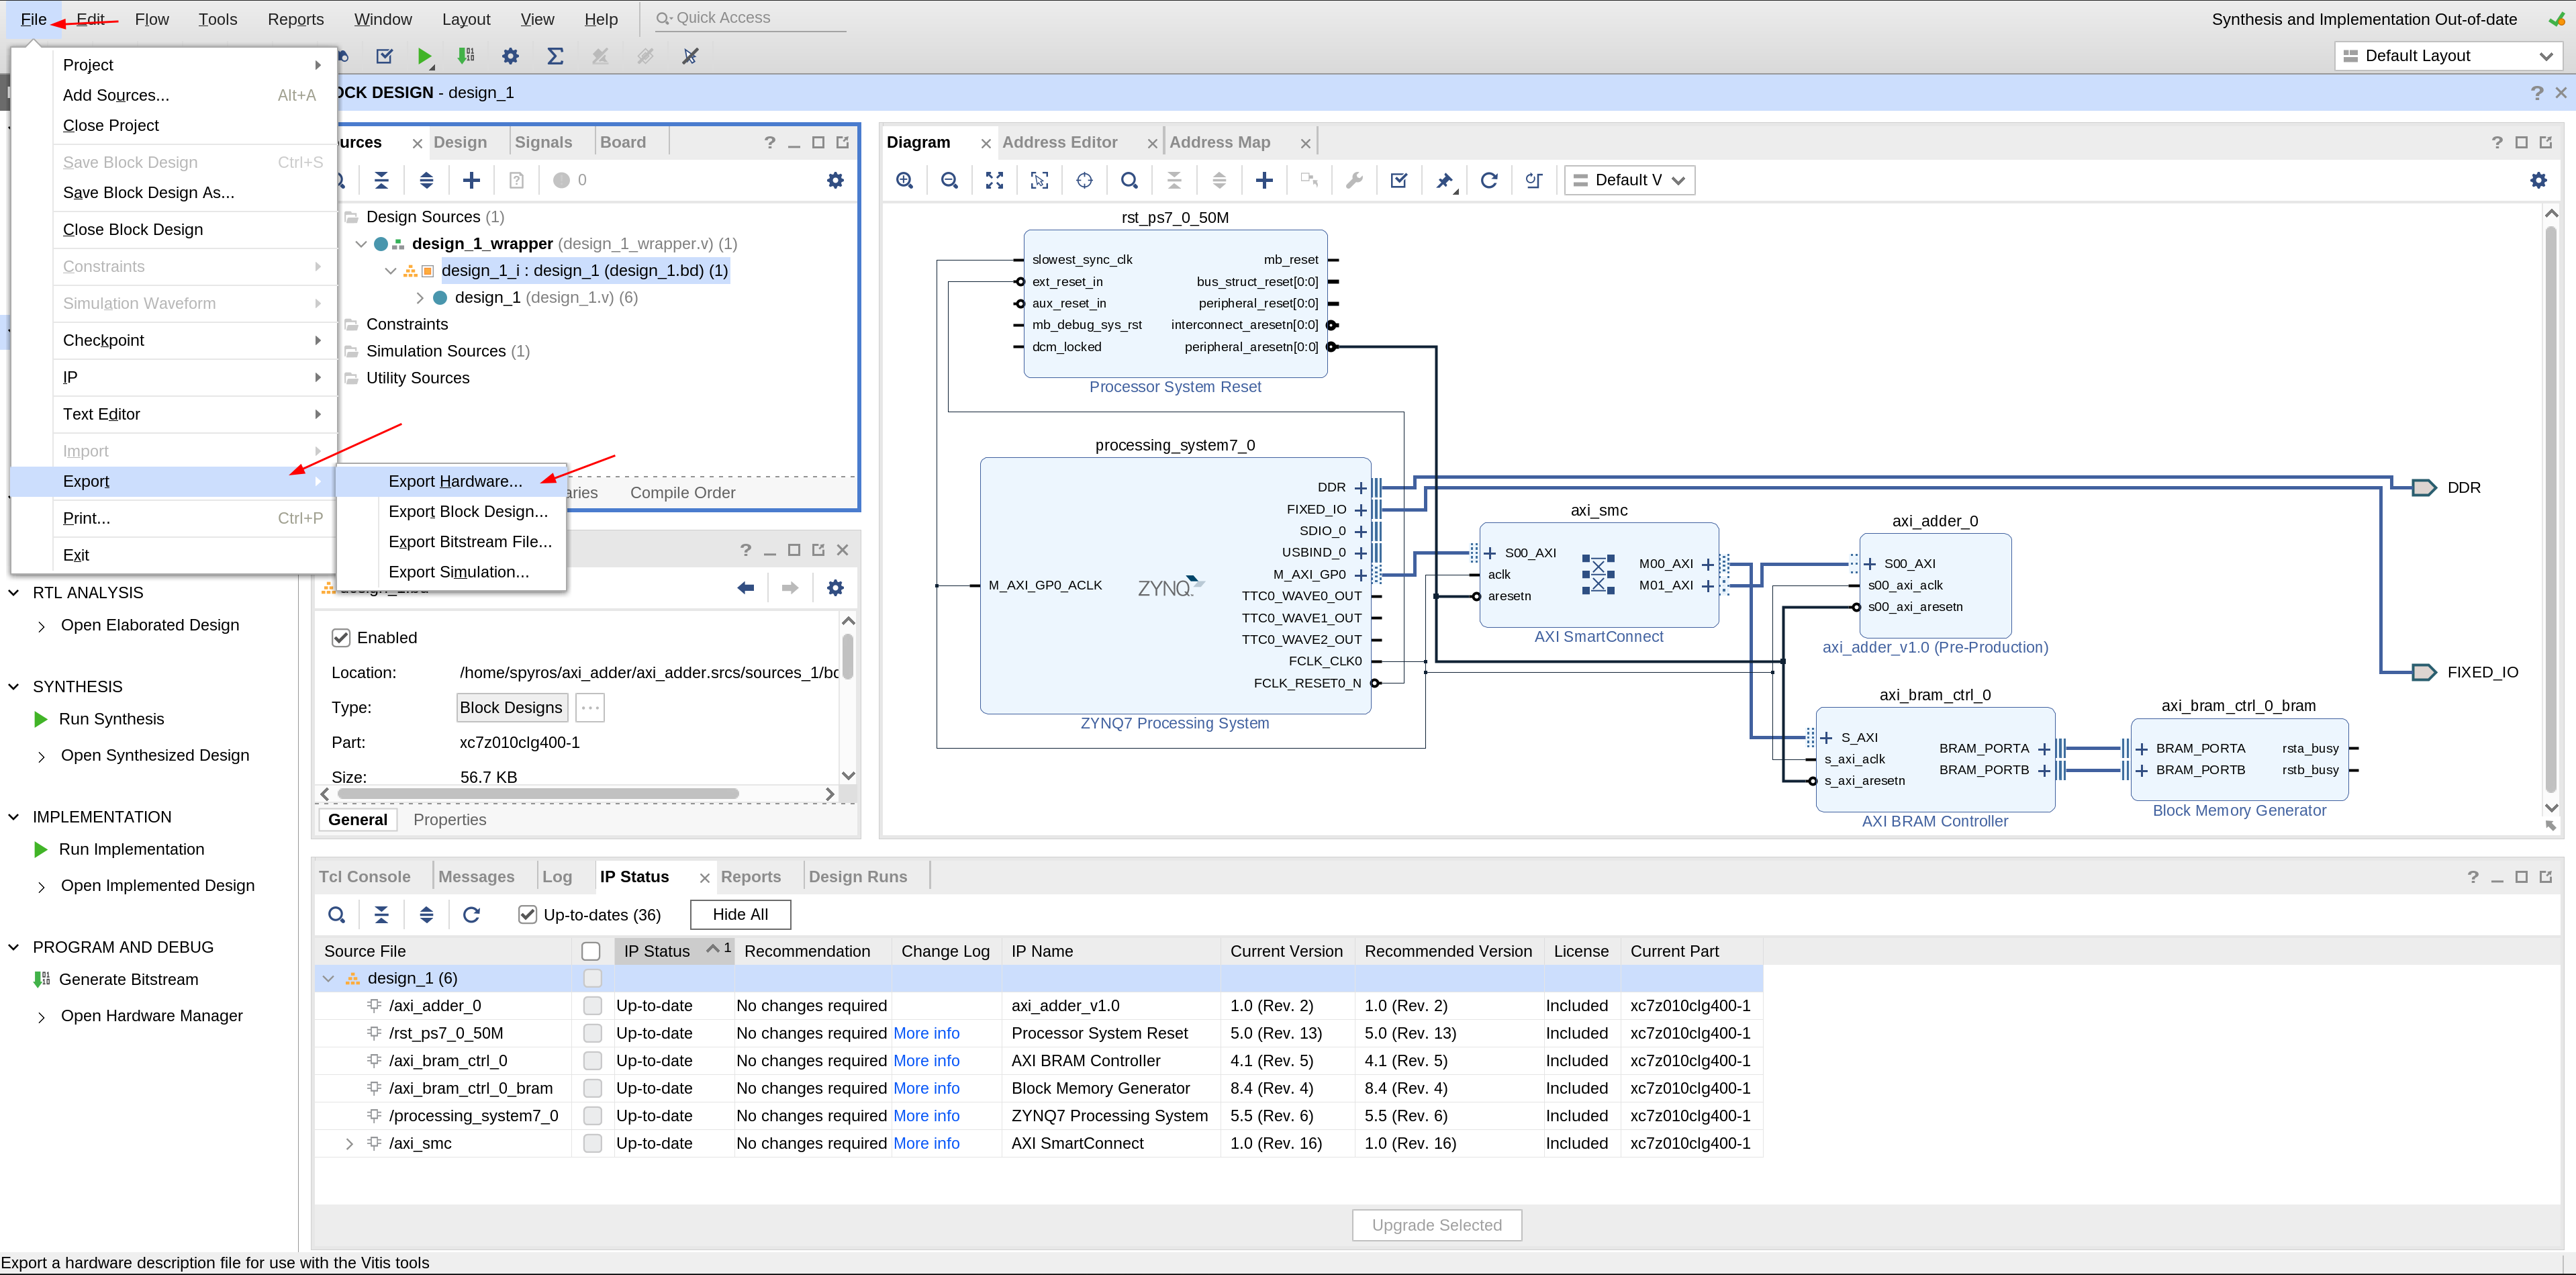Click the Hide All button in IP Status
The height and width of the screenshot is (1275, 2576).
click(x=739, y=914)
